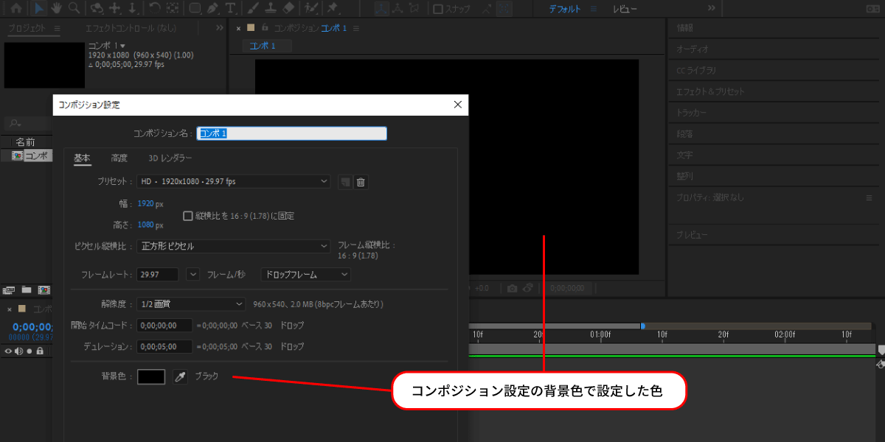Viewport: 885px width, 442px height.
Task: Click the world axis mode icon
Action: [x=399, y=9]
